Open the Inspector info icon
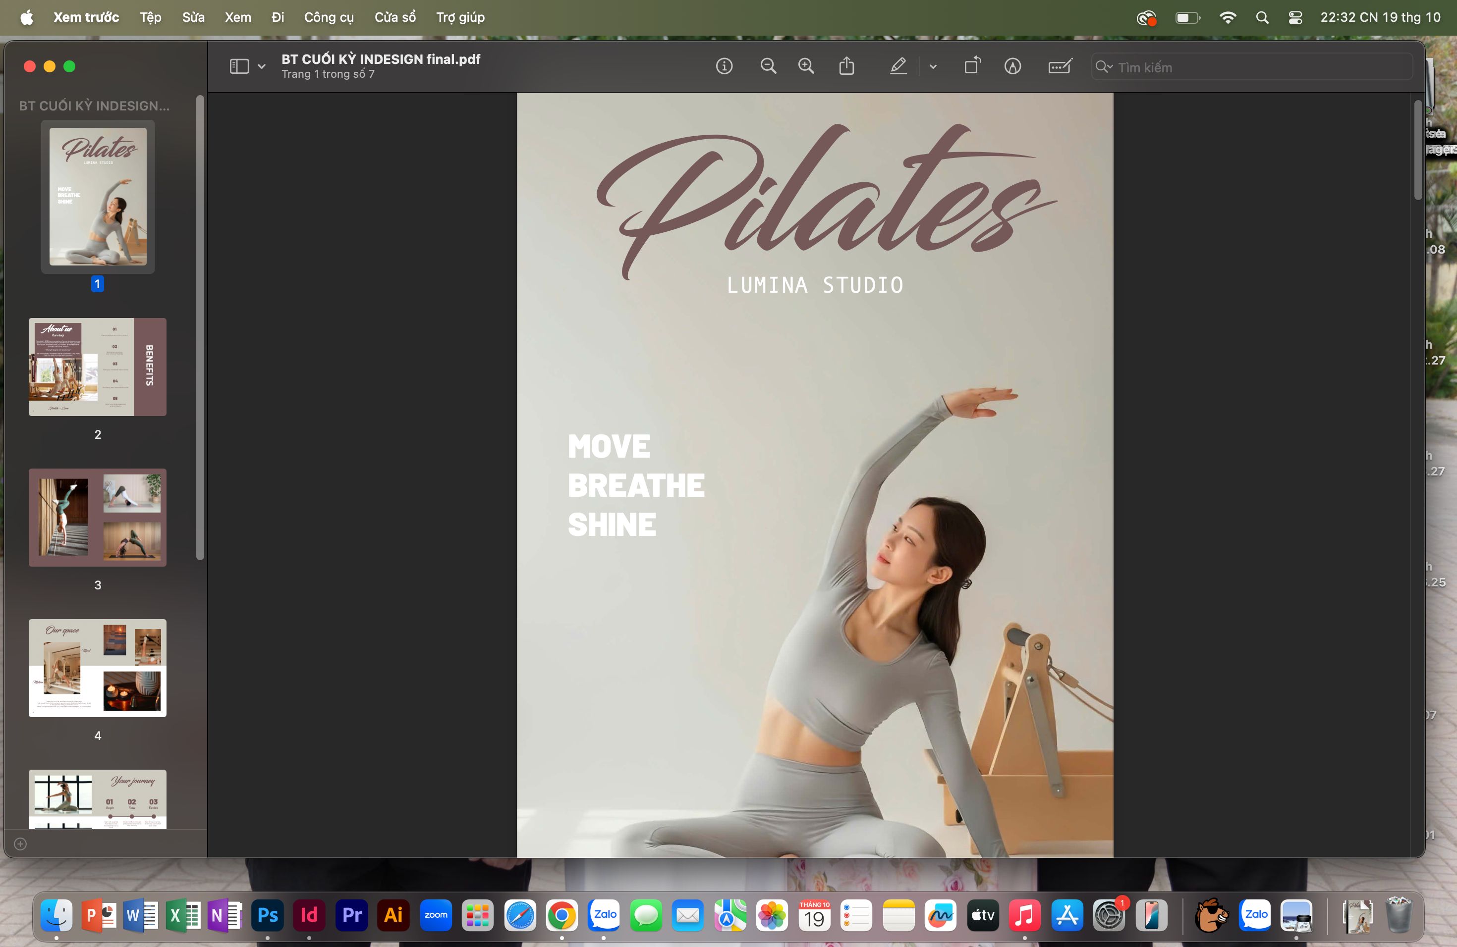Viewport: 1457px width, 947px height. pos(724,66)
